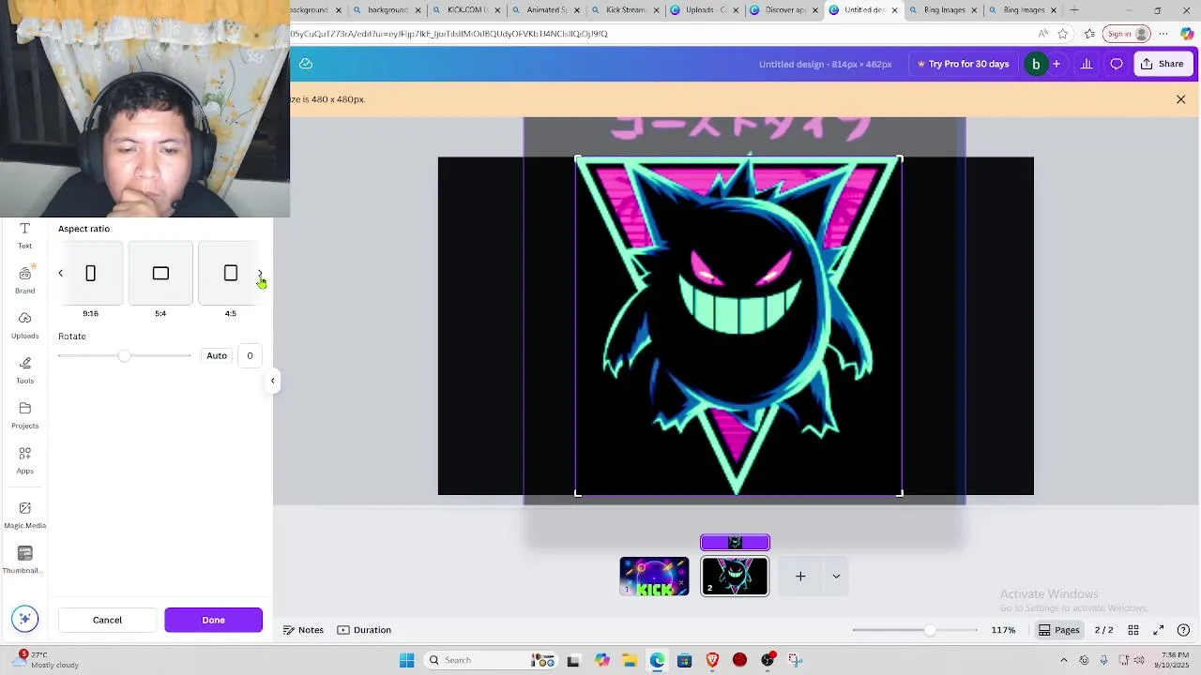Open the Text tool in sidebar
Screen dimensions: 1201x675
tap(24, 236)
